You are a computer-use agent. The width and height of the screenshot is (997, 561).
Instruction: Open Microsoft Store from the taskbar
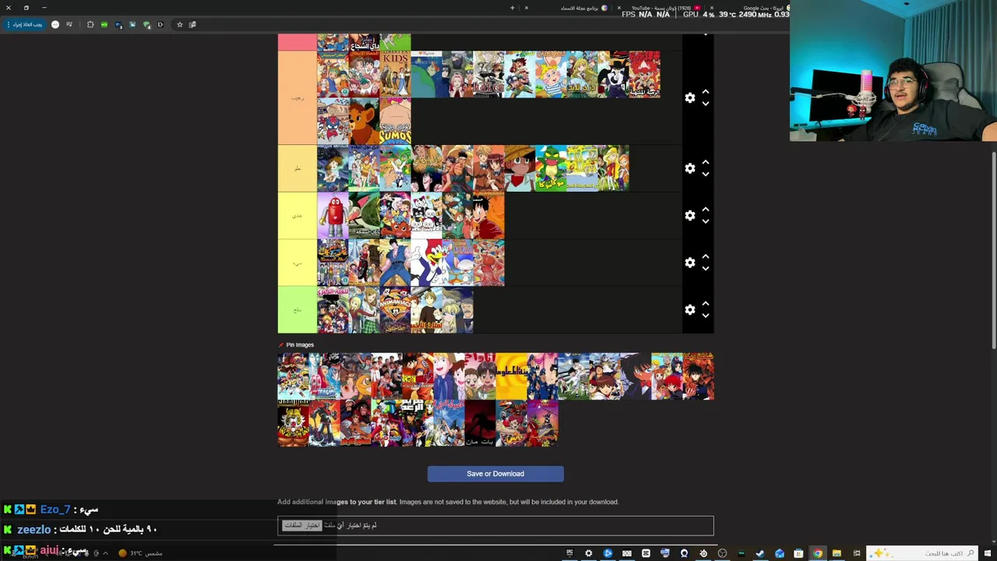click(x=798, y=553)
